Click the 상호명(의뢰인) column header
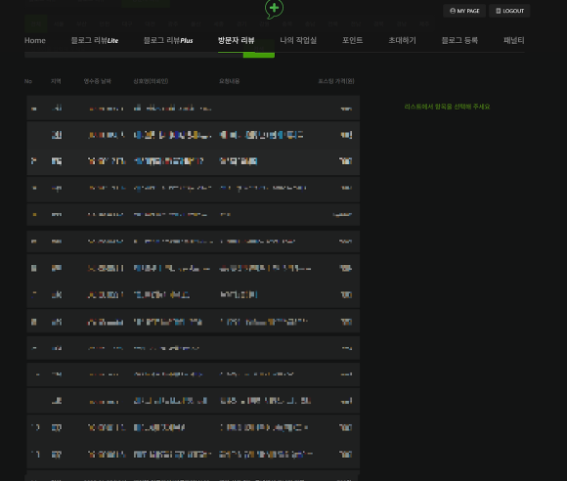The width and height of the screenshot is (567, 481). tap(151, 81)
